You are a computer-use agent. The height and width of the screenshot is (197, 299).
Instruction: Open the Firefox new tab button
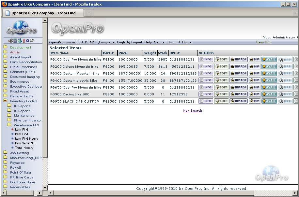tap(89, 13)
